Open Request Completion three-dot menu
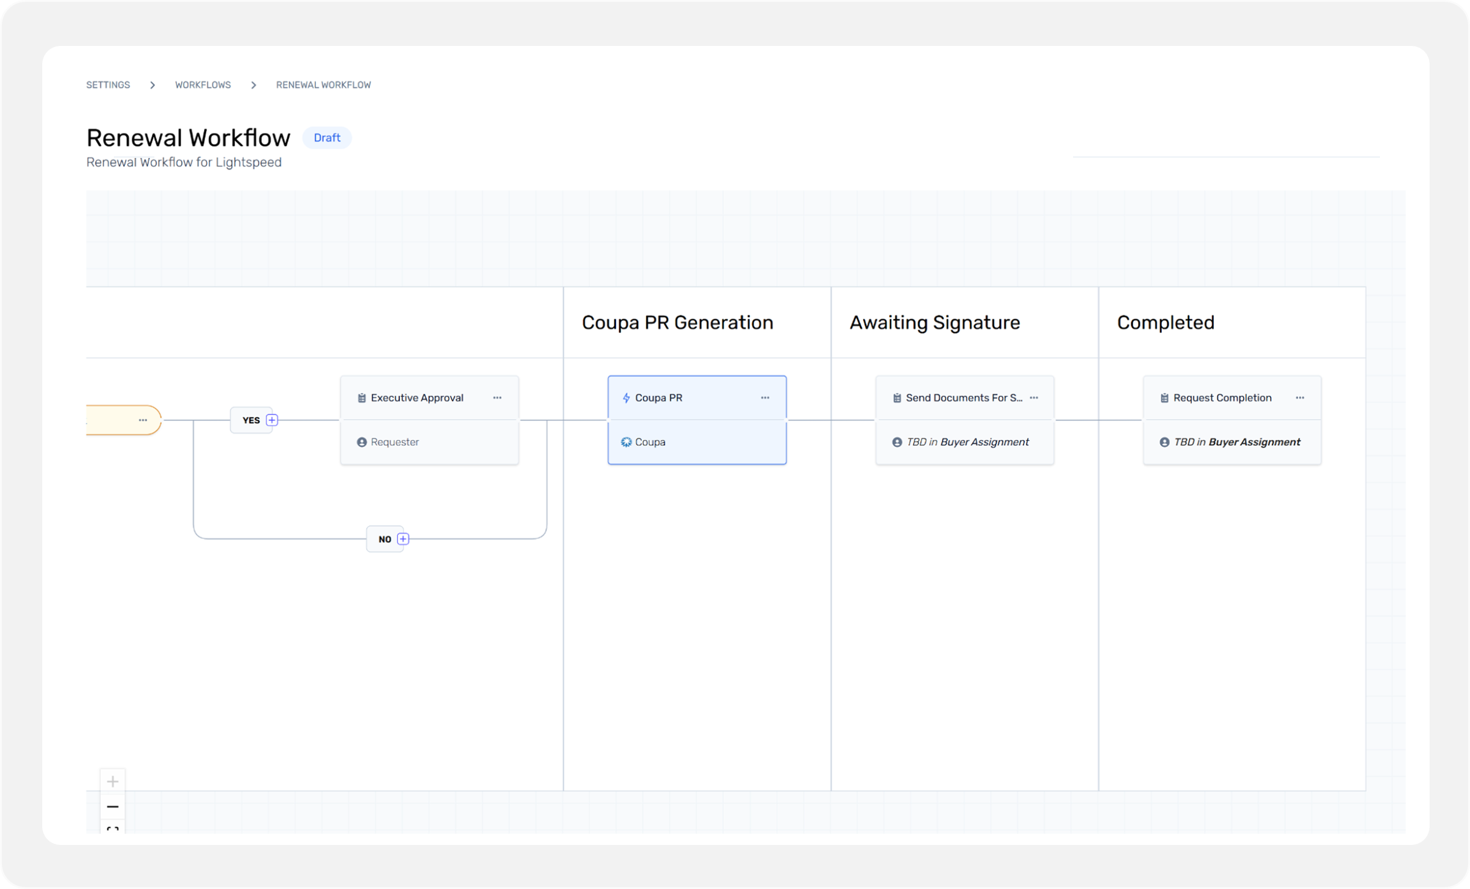This screenshot has width=1470, height=889. click(x=1300, y=398)
